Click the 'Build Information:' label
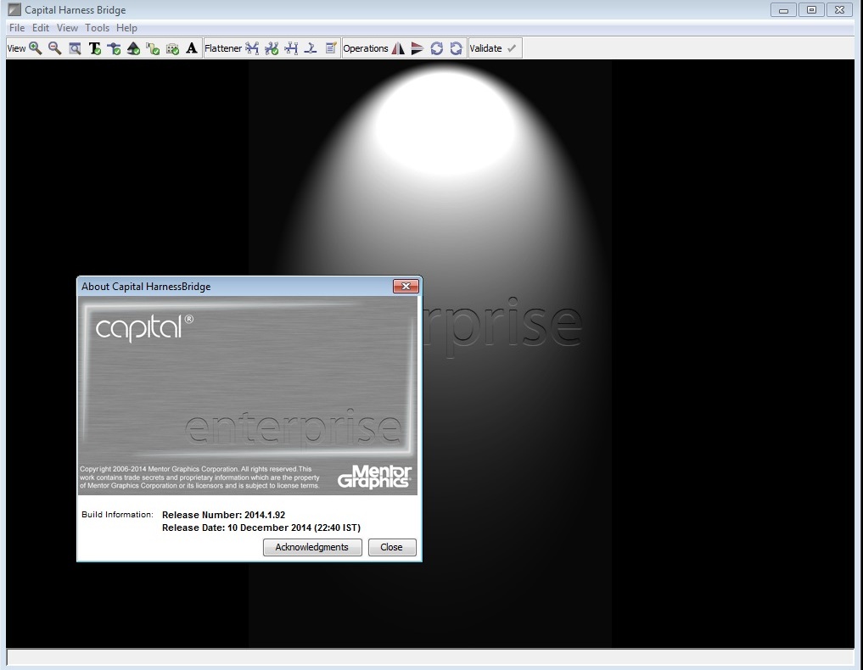Image resolution: width=863 pixels, height=670 pixels. (117, 514)
